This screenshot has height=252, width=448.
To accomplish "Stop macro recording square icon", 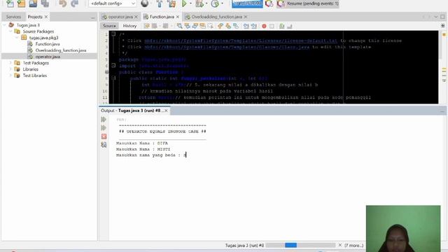I will (272, 26).
